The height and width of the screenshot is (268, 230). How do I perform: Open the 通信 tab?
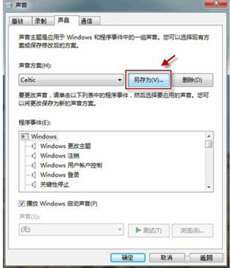[89, 21]
